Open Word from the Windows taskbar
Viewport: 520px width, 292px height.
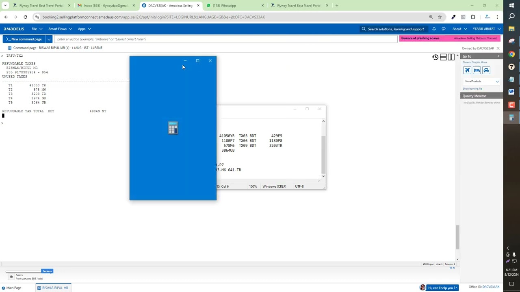(511, 92)
